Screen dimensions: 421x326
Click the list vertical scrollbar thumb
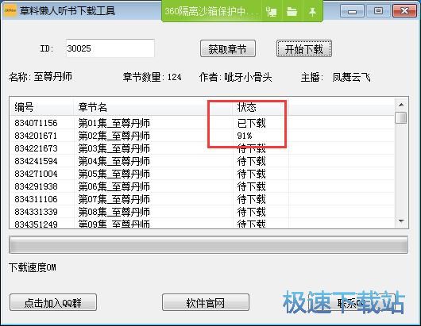[x=401, y=117]
